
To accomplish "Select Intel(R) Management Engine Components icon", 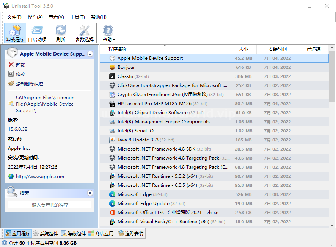I will pyautogui.click(x=112, y=122).
